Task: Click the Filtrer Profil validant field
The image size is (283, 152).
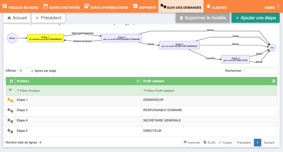Action: (x=209, y=91)
